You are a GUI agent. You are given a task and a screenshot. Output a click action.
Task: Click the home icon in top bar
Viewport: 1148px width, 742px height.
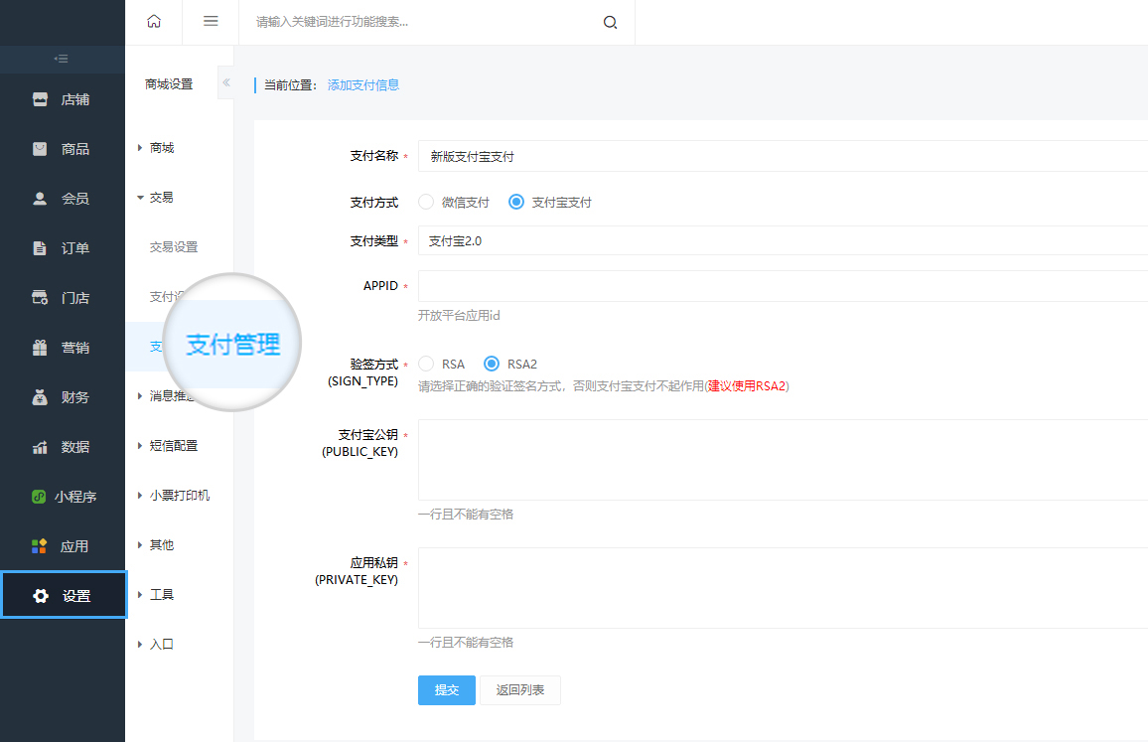[153, 21]
